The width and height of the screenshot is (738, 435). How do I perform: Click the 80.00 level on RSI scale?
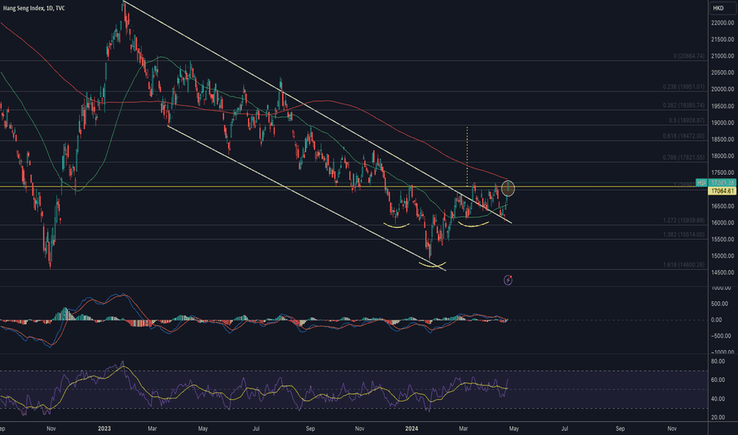717,361
